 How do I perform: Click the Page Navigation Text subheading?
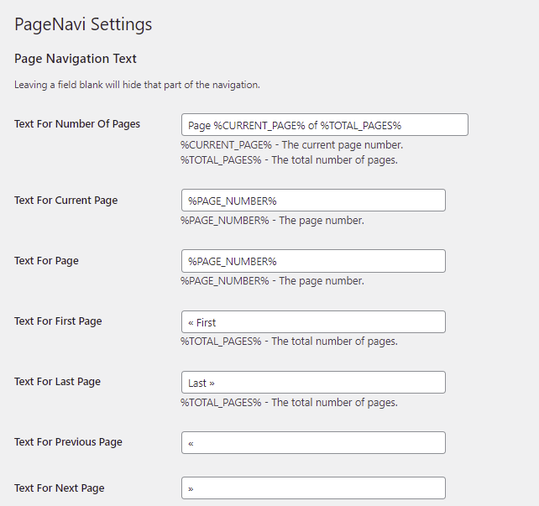tap(76, 60)
